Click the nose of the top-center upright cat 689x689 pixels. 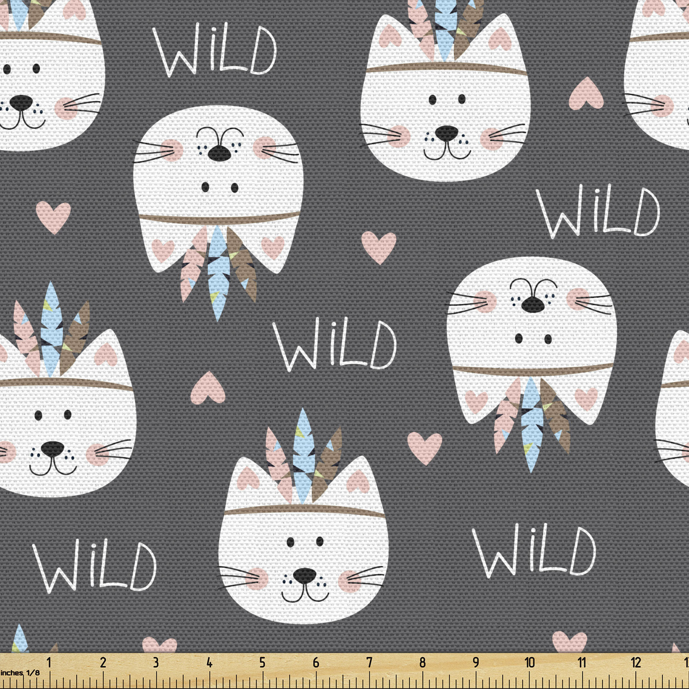(x=446, y=134)
